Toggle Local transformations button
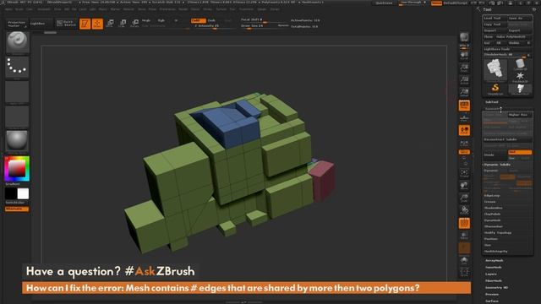541x304 pixels. (x=464, y=130)
